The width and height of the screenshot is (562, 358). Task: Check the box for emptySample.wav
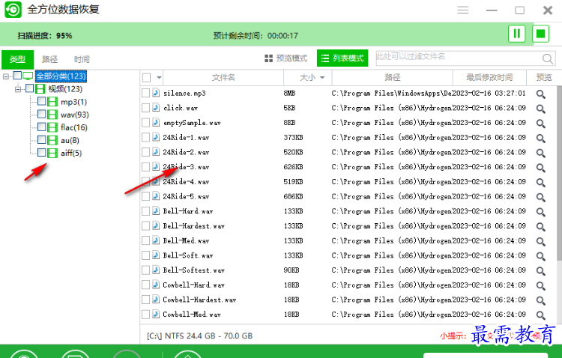coord(145,123)
